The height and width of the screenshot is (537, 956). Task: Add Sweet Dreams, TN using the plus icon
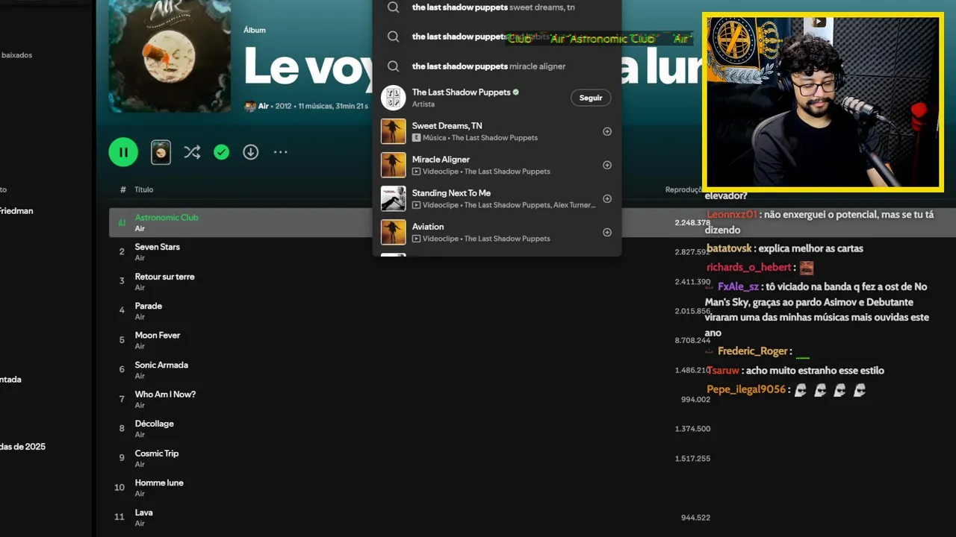click(x=607, y=131)
